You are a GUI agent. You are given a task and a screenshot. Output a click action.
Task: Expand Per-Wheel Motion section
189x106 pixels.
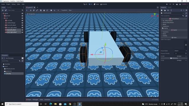174,21
